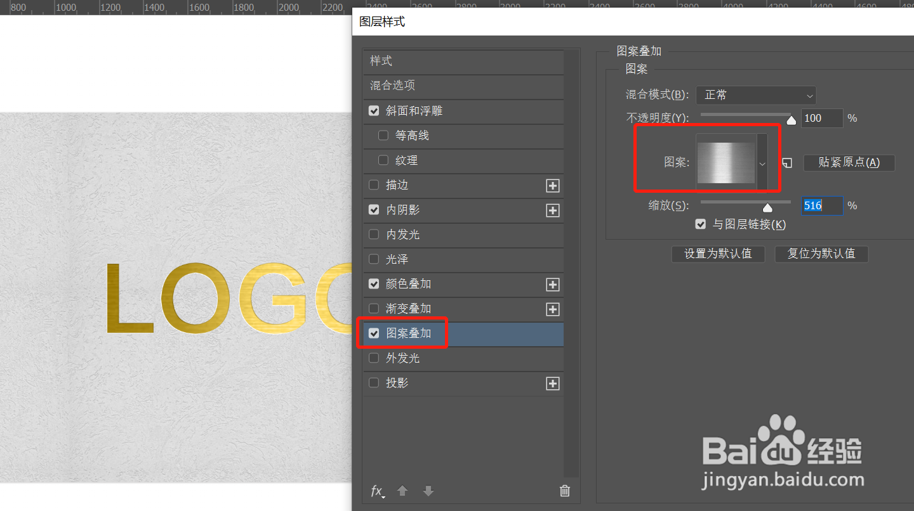
Task: Click the gold LOGO text on canvas
Action: [228, 298]
